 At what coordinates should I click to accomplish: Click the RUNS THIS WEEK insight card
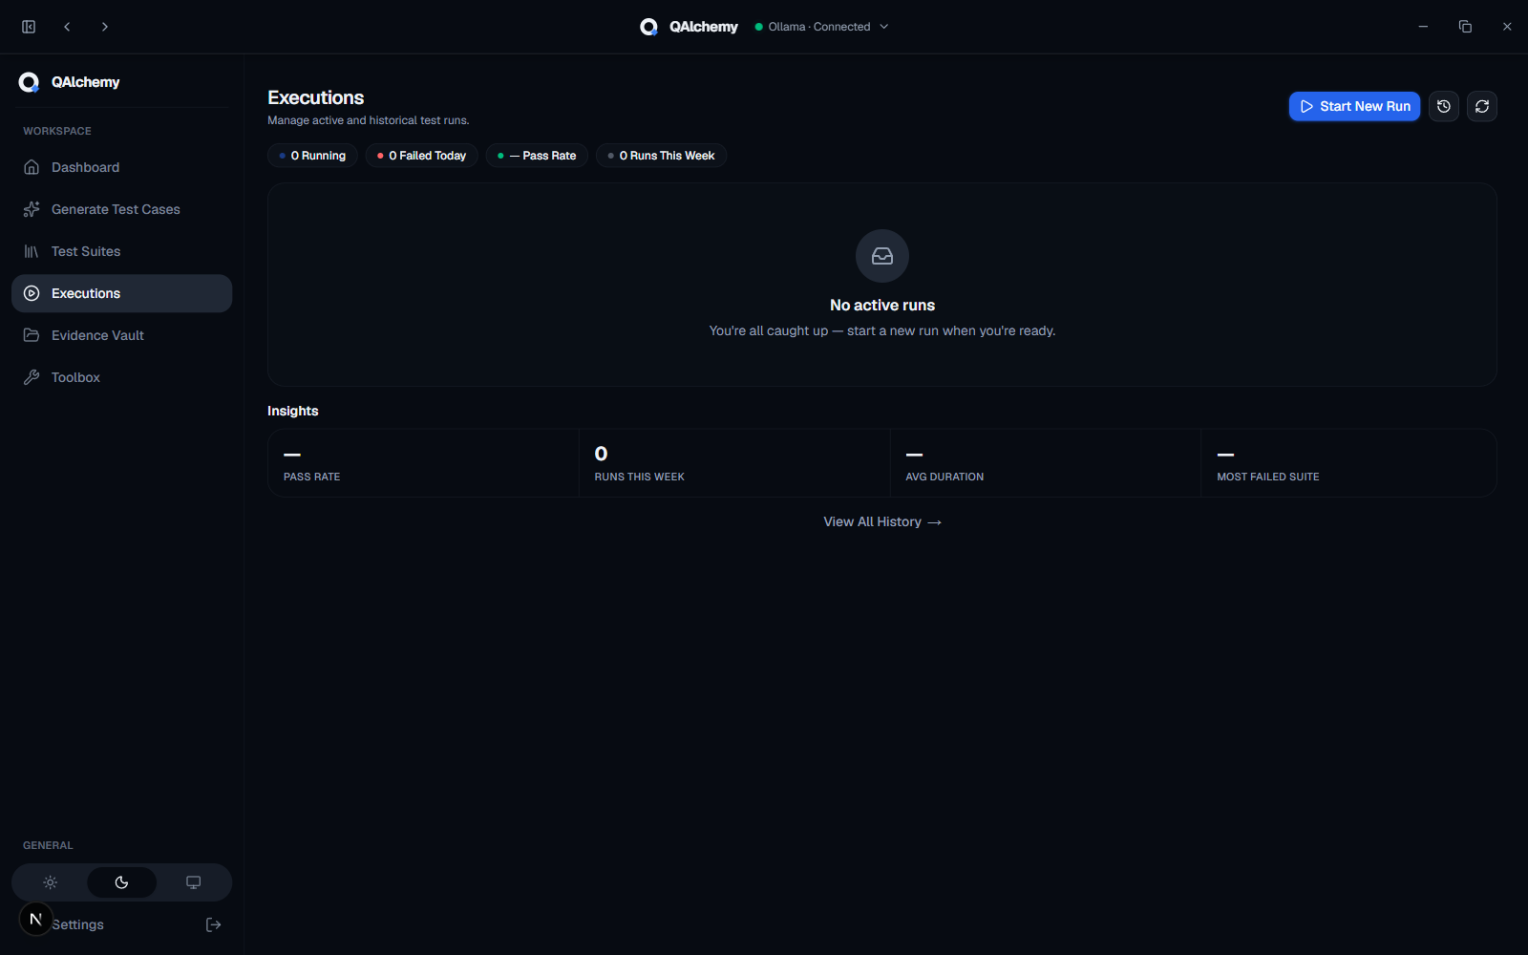tap(734, 463)
